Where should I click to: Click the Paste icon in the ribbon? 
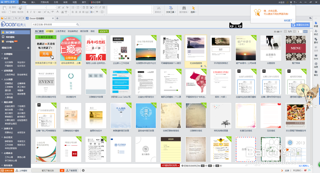click(x=4, y=8)
